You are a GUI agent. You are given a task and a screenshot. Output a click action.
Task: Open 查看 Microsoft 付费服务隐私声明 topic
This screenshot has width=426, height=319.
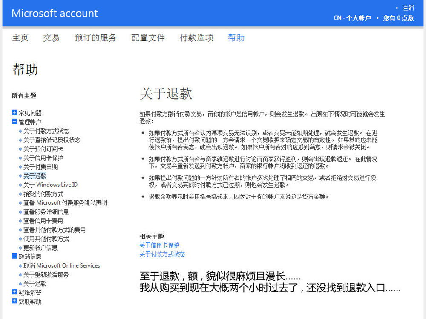[65, 202]
